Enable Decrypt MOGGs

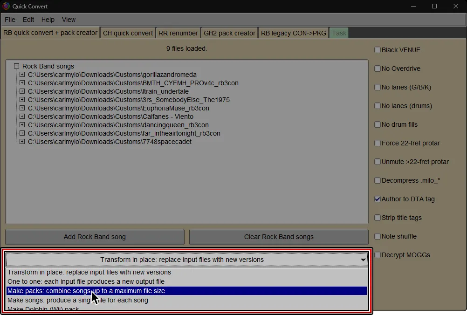click(x=377, y=255)
